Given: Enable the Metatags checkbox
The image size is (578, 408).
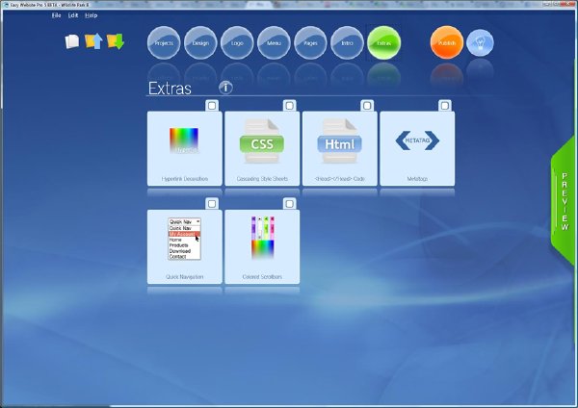Looking at the screenshot, I should pos(444,106).
